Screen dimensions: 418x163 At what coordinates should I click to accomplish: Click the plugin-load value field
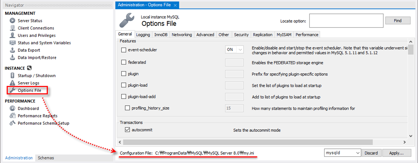234,85
